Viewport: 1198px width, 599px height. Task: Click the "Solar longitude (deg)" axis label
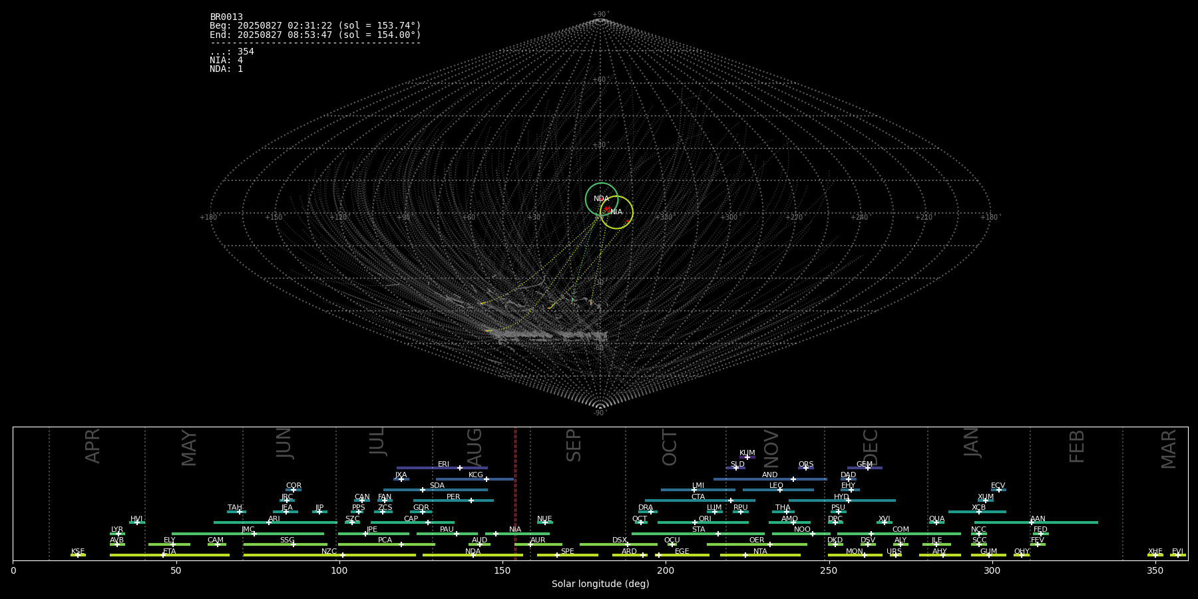coord(600,584)
